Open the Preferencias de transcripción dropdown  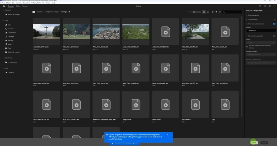coord(261,63)
